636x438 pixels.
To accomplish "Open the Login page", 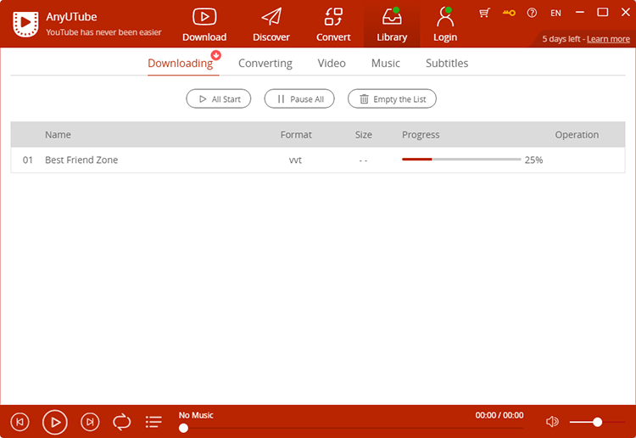I will pos(445,25).
